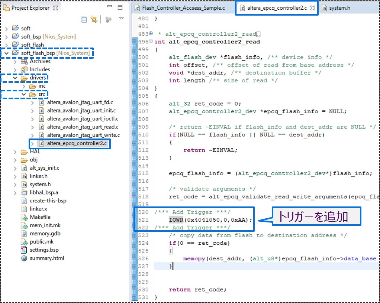Select system.h in Project Explorer tree
Image resolution: width=380 pixels, height=303 pixels.
40,185
